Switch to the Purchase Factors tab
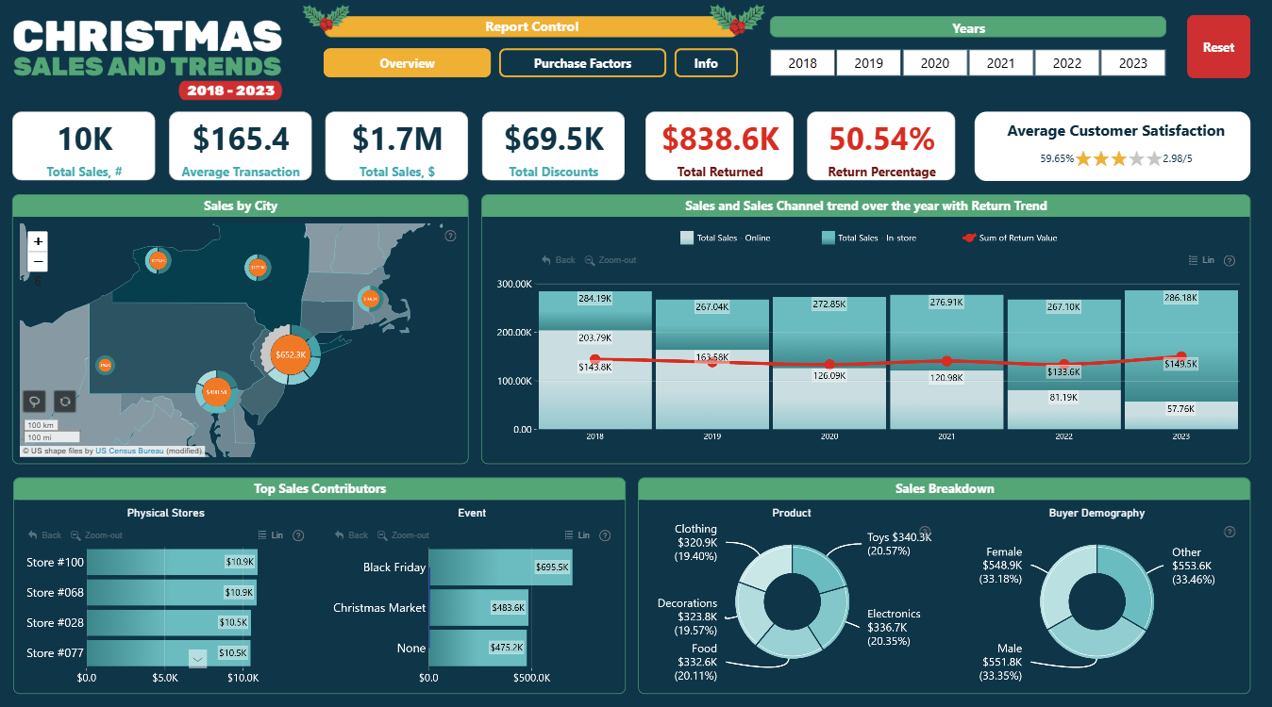1272x707 pixels. click(582, 63)
